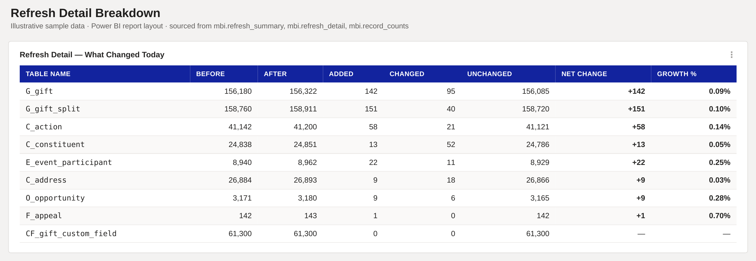Click the 0.03% growth value
Image resolution: width=756 pixels, height=261 pixels.
tap(720, 180)
